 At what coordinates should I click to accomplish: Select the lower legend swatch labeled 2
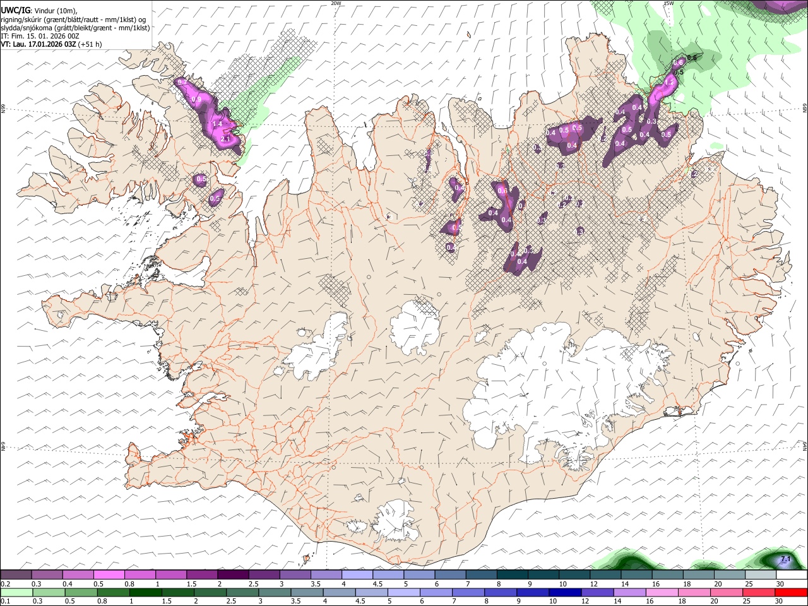point(210,592)
